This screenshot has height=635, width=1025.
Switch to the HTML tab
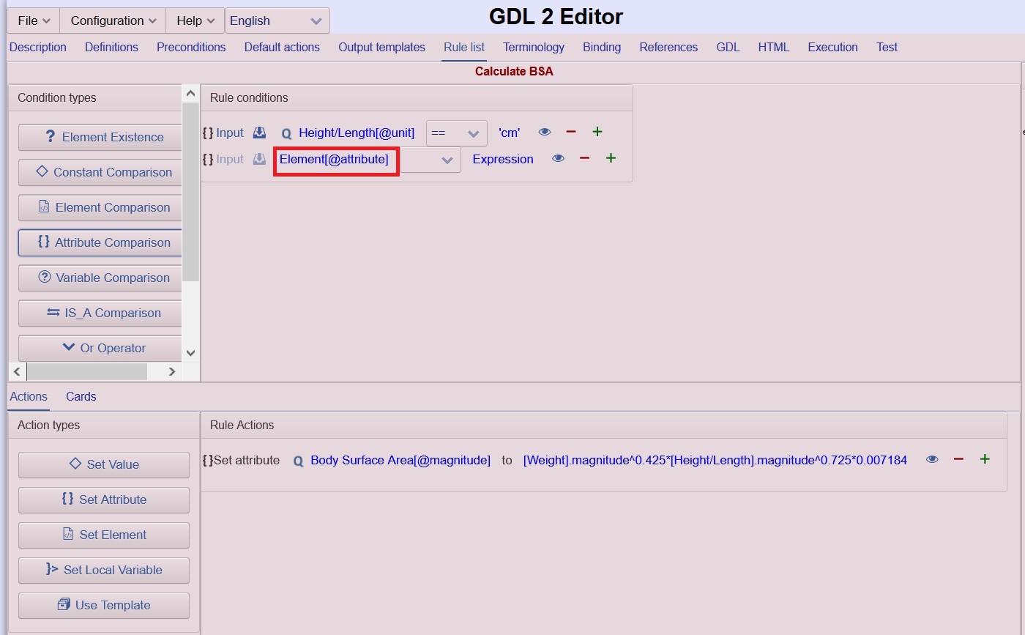(x=773, y=47)
